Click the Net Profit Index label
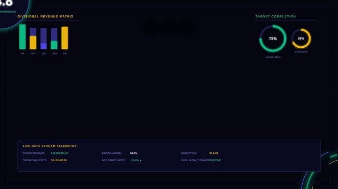338x189 pixels. coord(113,160)
